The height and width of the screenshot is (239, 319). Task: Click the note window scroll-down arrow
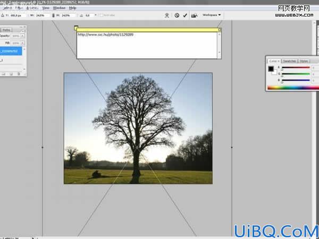click(219, 52)
